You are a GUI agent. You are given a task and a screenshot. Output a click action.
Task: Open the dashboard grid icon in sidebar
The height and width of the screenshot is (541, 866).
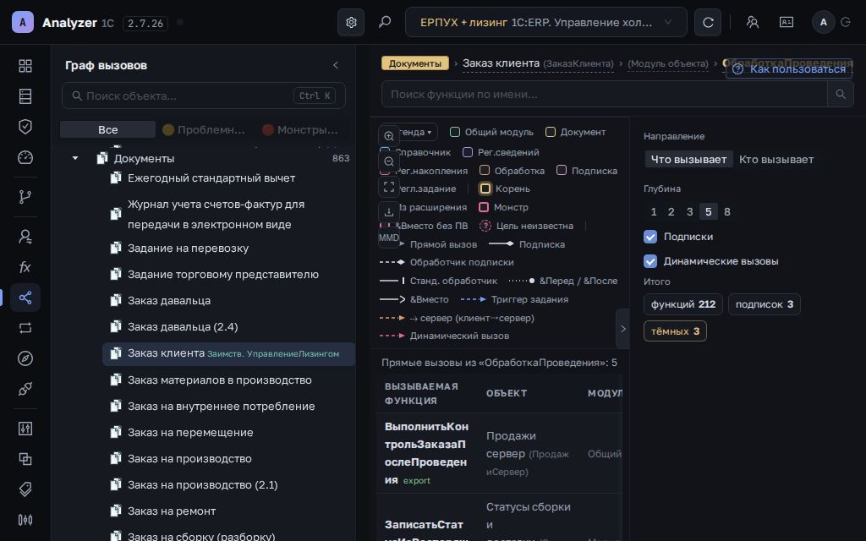tap(25, 66)
